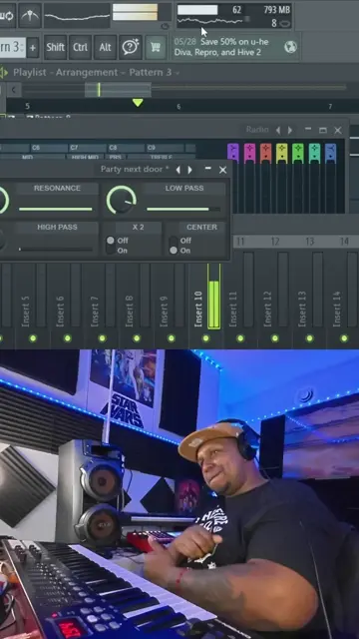This screenshot has height=639, width=359.
Task: Open the u-he sale news message
Action: (221, 47)
